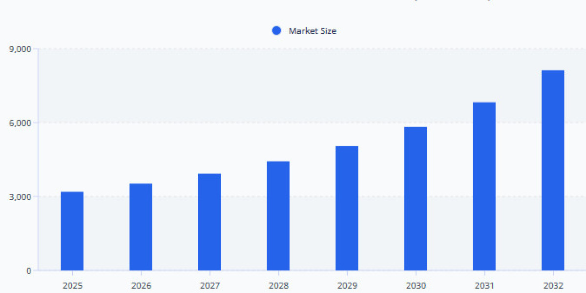Click the 2032 x-axis label

pos(553,283)
